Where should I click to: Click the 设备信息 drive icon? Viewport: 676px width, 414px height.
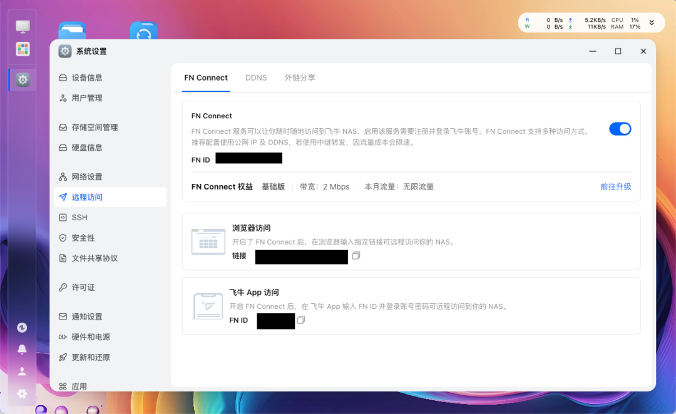point(63,78)
